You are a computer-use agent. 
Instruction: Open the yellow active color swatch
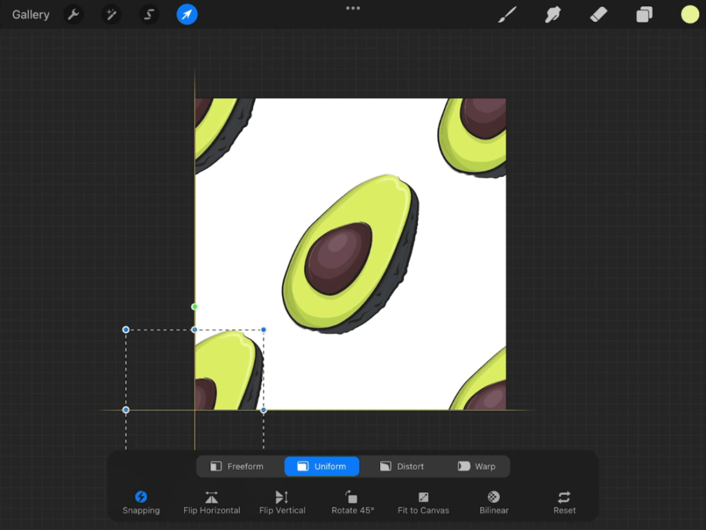click(689, 14)
